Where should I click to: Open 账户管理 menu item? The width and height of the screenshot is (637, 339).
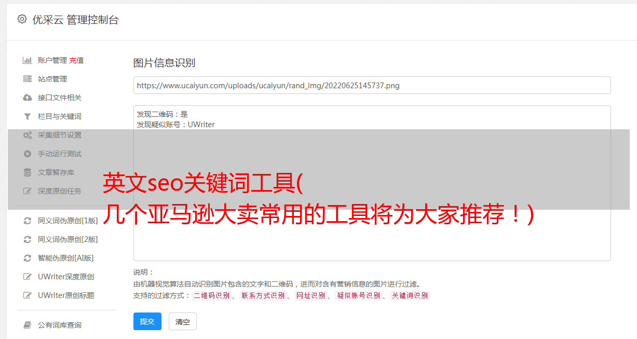coord(52,60)
